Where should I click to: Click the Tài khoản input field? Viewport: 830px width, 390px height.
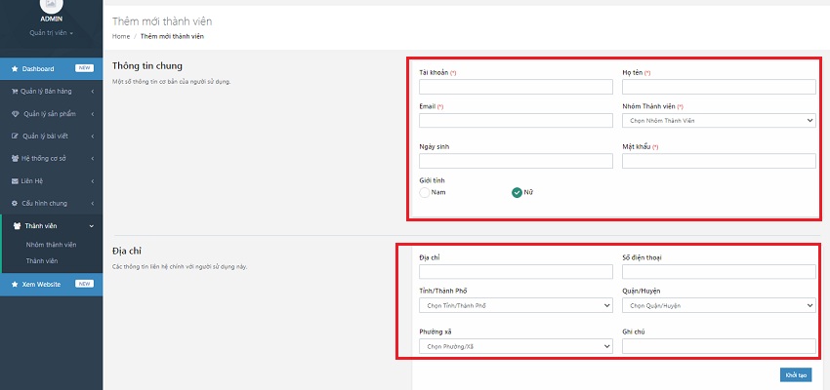point(516,88)
